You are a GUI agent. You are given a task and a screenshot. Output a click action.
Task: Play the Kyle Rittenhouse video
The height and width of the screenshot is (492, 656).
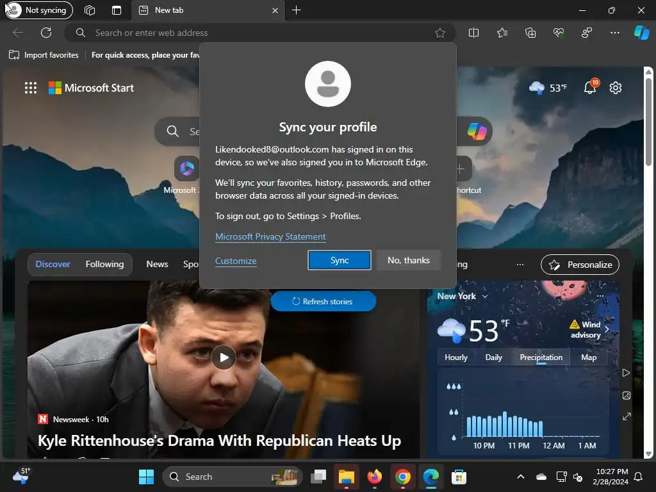click(x=224, y=357)
